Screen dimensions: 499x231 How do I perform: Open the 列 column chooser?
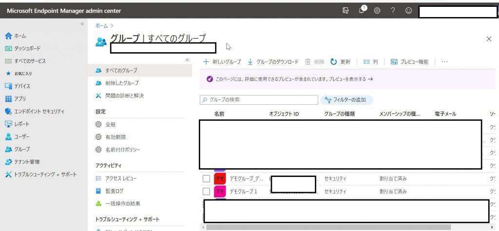click(370, 62)
